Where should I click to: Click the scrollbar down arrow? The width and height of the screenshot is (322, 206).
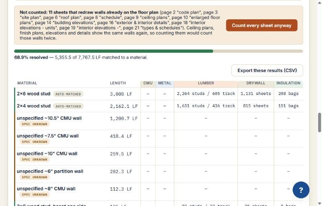[319, 204]
